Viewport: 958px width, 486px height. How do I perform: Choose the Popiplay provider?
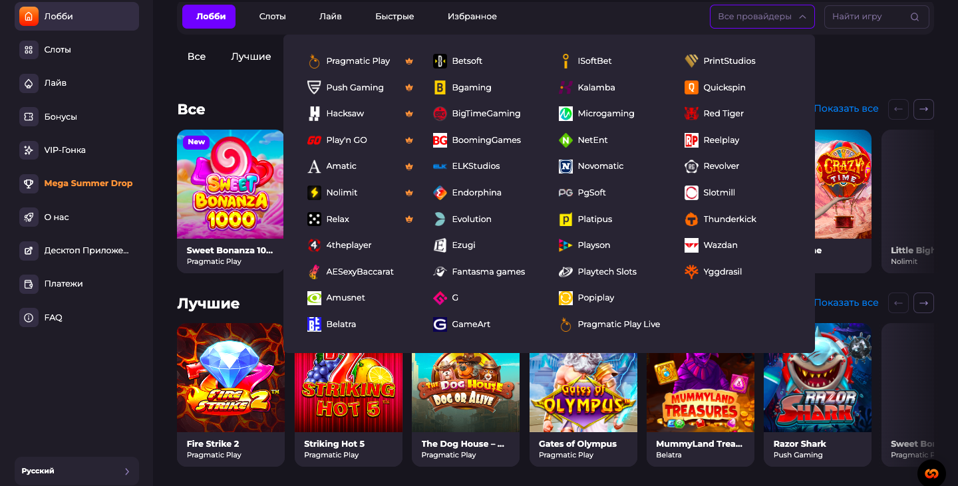(x=586, y=298)
